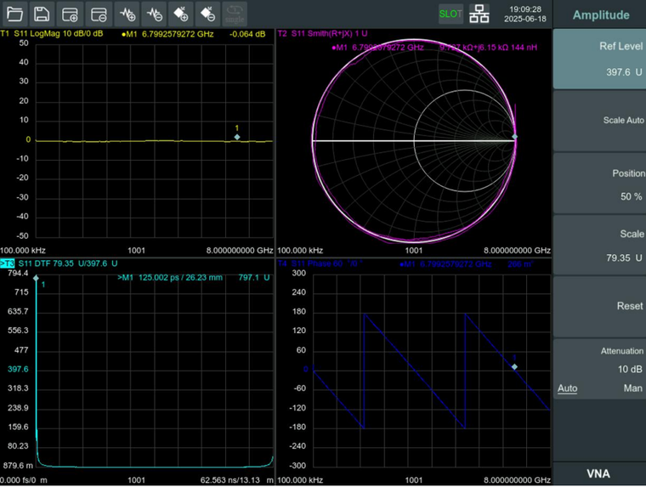Image resolution: width=646 pixels, height=487 pixels.
Task: Click marker 1 on the Phase trace
Action: 514,366
